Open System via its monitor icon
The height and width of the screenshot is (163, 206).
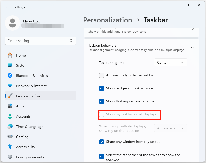tap(10, 65)
